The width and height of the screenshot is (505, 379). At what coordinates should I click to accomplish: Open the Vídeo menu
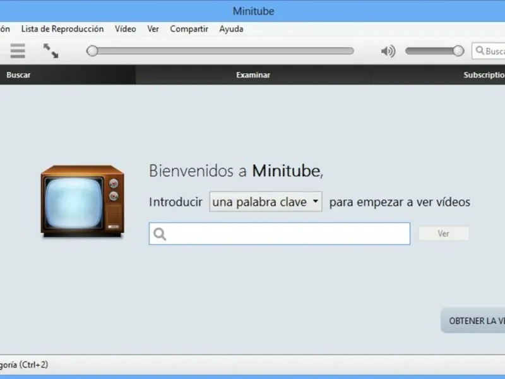(125, 29)
